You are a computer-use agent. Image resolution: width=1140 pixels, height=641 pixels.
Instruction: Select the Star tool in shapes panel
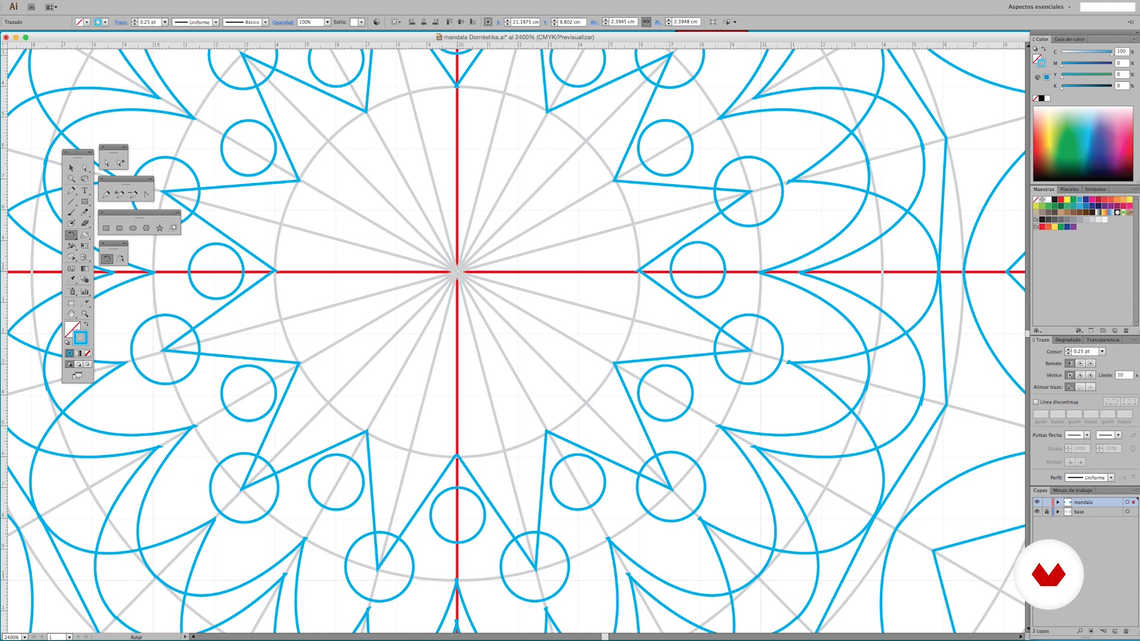(160, 228)
